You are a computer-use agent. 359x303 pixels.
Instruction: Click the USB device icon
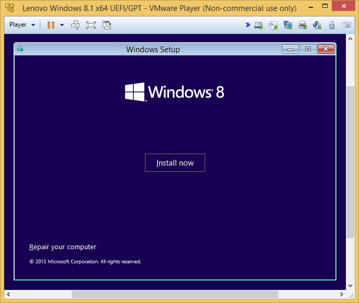point(332,25)
